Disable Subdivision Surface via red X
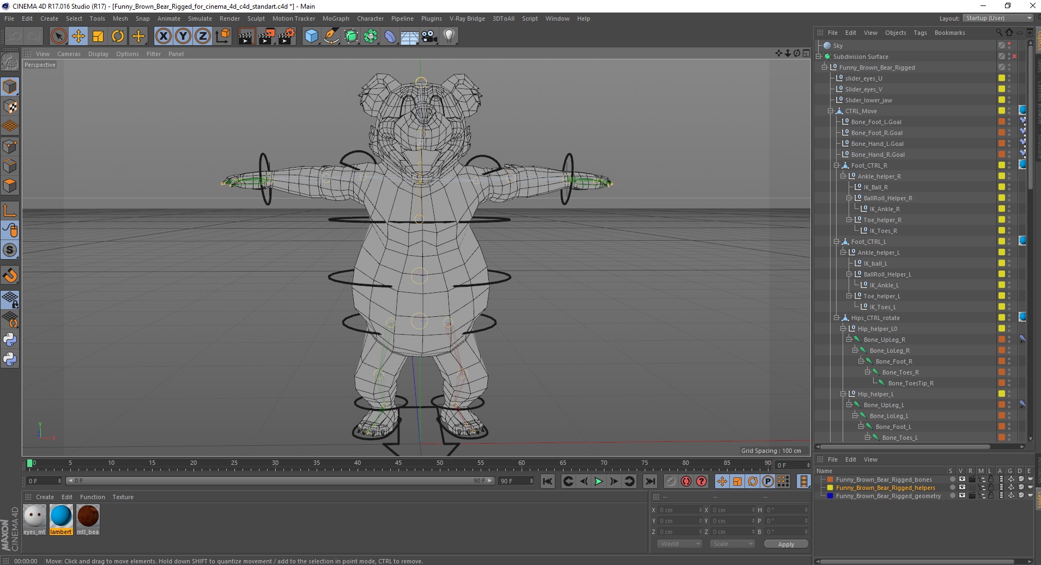This screenshot has height=565, width=1041. point(1015,57)
